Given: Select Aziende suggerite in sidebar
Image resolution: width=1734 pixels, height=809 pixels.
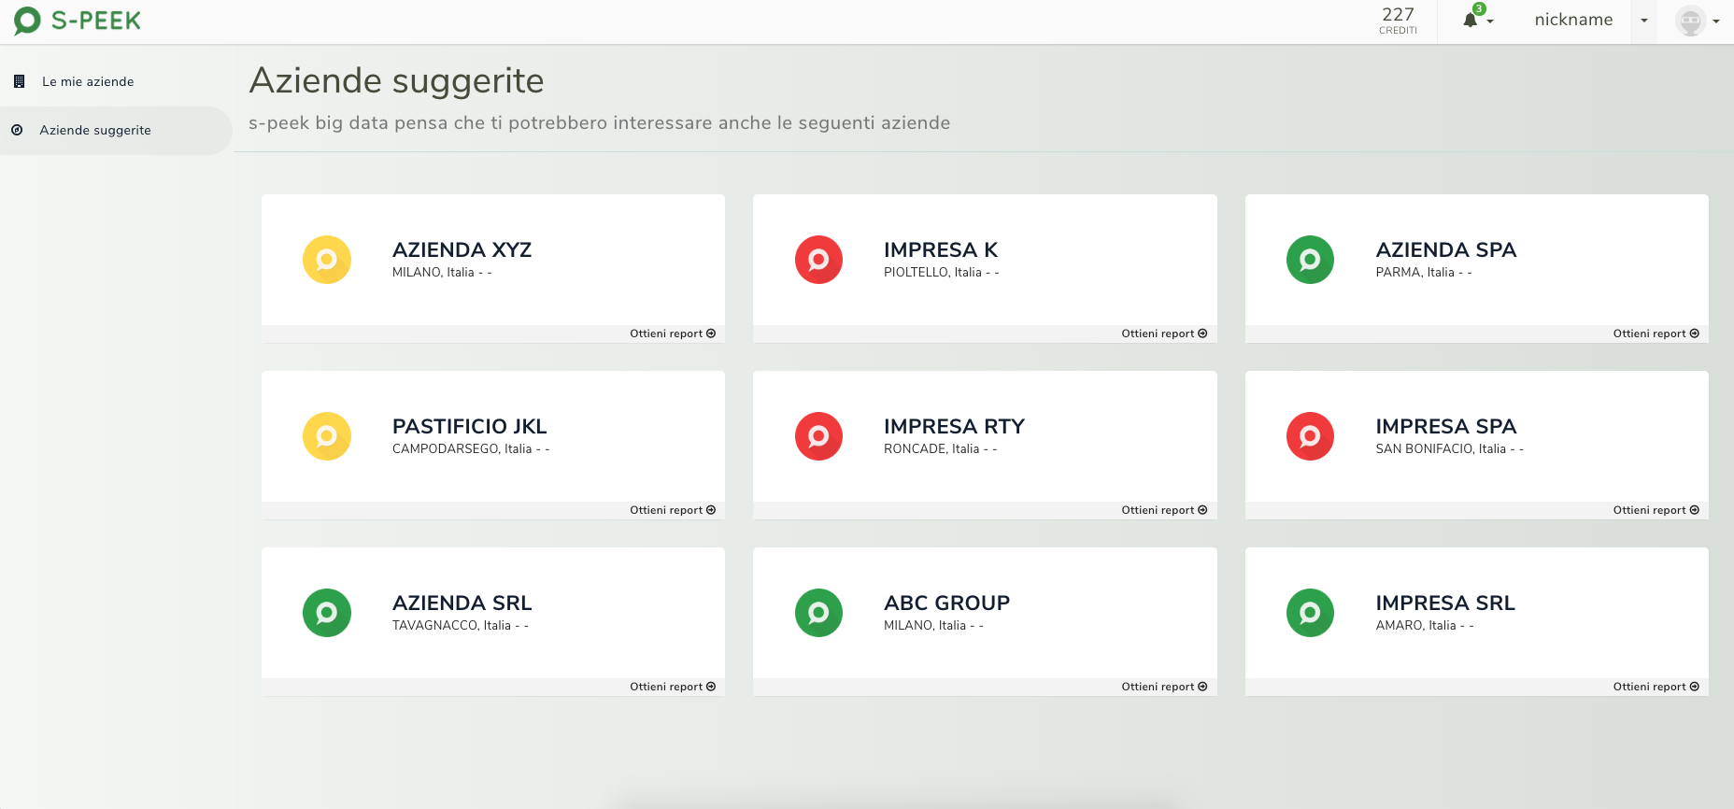Looking at the screenshot, I should 95,130.
